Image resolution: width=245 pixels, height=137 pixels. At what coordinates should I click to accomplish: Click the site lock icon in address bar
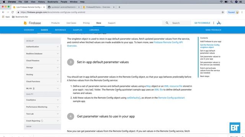[x=18, y=12]
